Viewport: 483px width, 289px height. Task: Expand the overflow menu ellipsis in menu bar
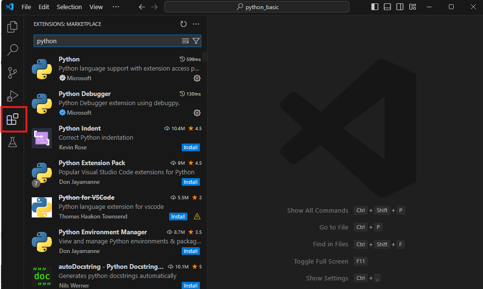[116, 7]
